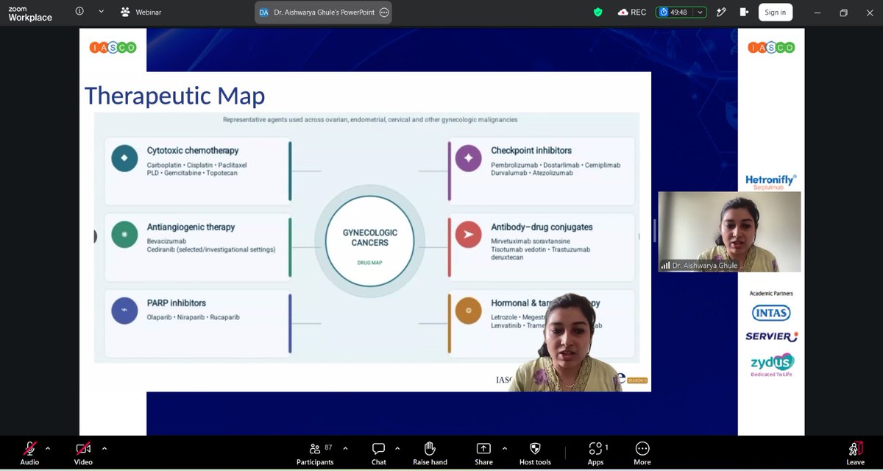Open the meeting info icon
Viewport: 883px width, 471px height.
click(x=79, y=12)
